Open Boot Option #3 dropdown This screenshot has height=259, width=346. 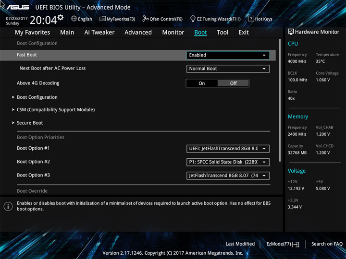tap(228, 176)
